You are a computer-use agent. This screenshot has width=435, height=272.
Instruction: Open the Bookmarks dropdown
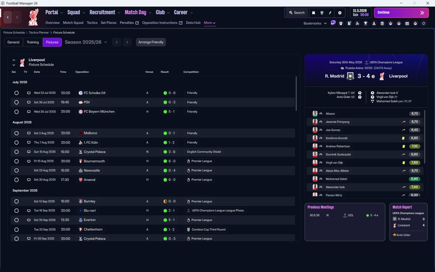315,23
